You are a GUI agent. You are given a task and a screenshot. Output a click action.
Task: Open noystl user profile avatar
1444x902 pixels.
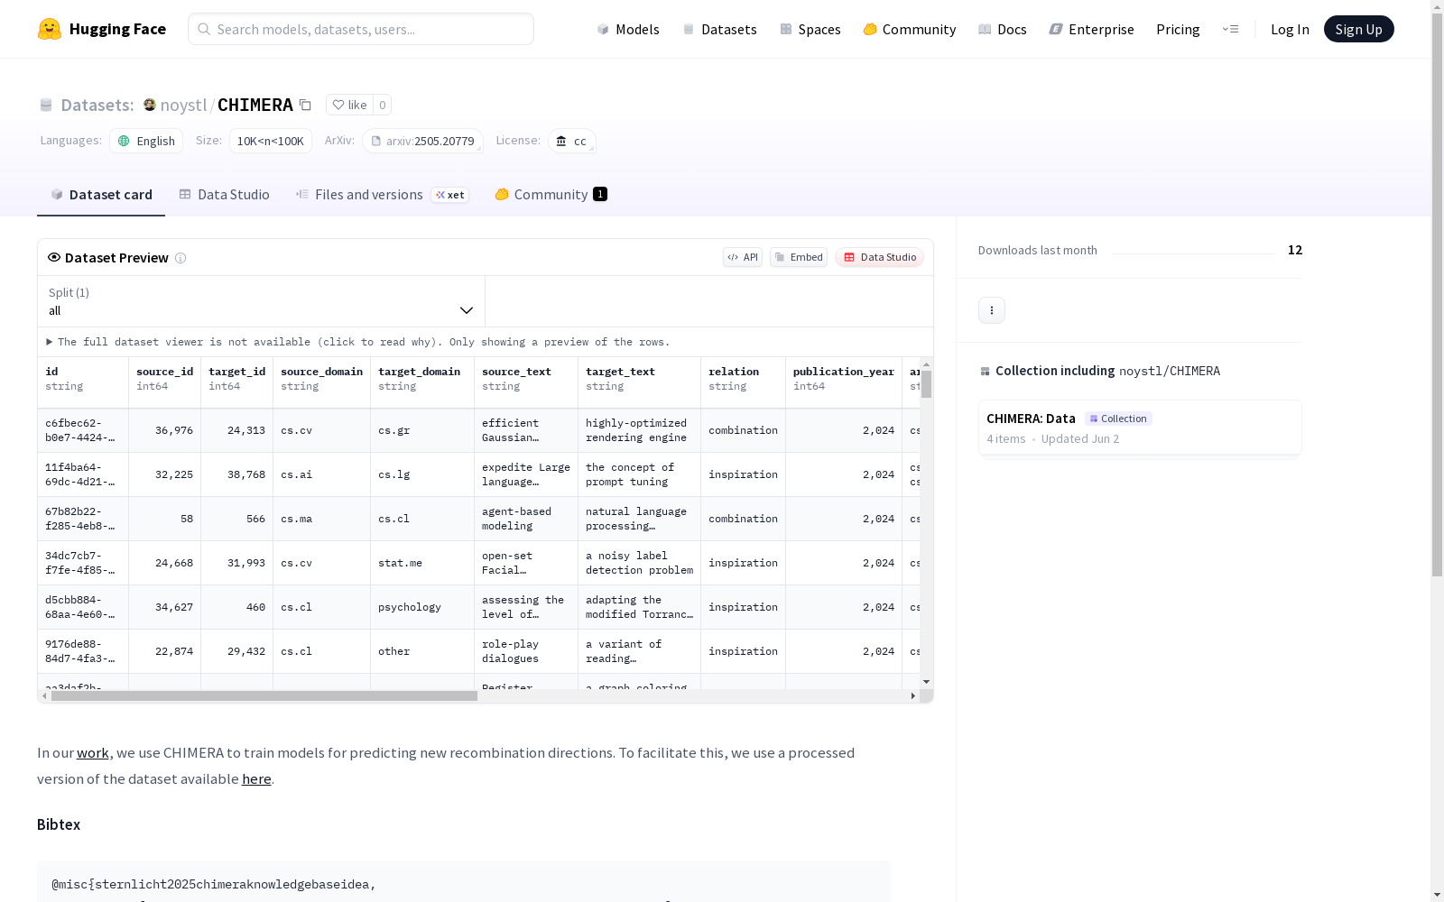coord(150,105)
